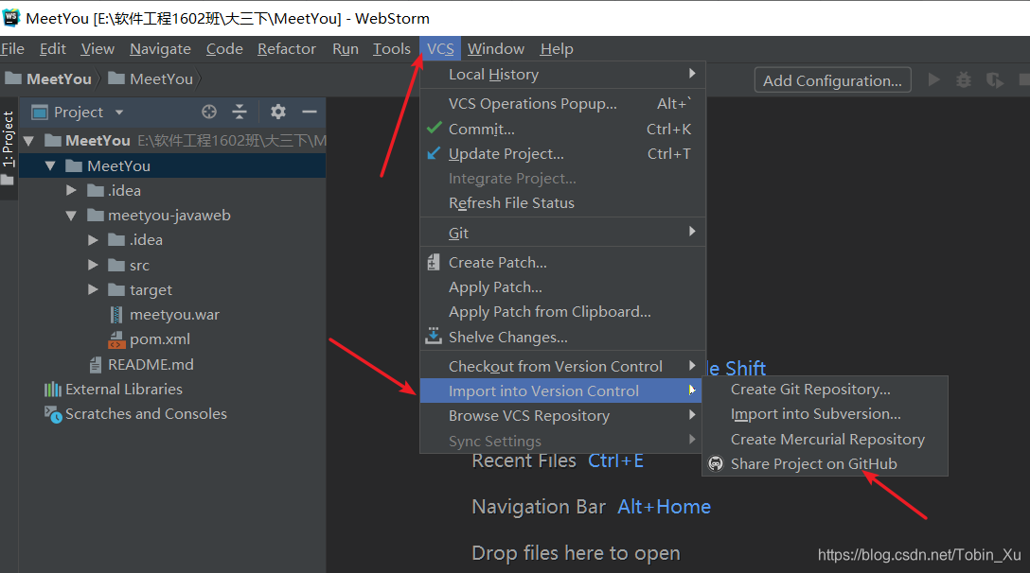Expand Checkout from Version Control arrow

click(x=692, y=365)
